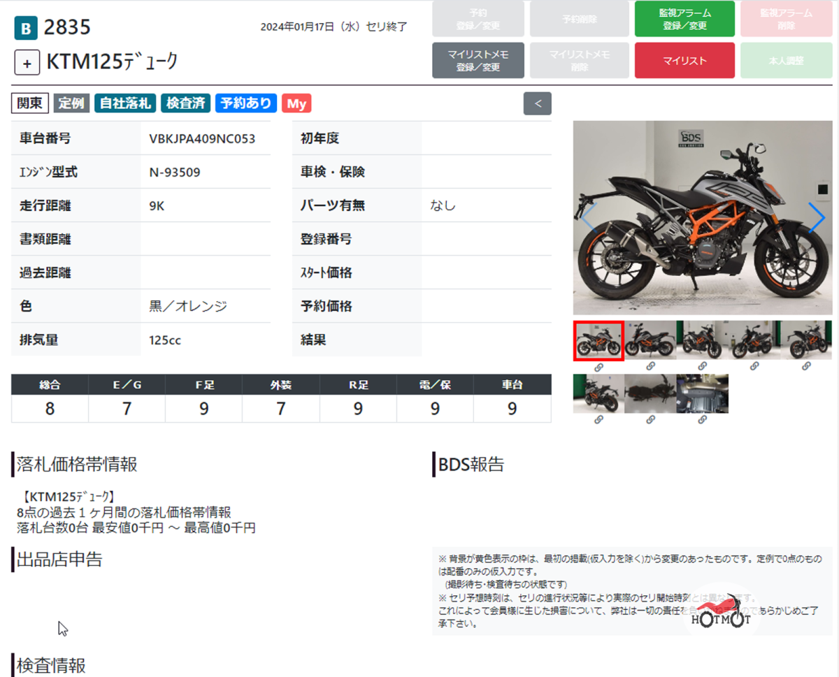This screenshot has width=839, height=677.
Task: Click マイリストメモ 削除 button
Action: 580,61
